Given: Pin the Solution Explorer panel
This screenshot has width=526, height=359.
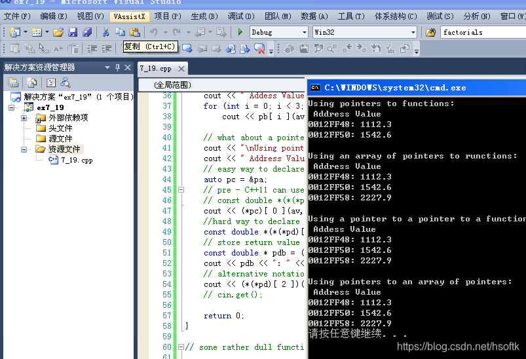Looking at the screenshot, I should point(117,67).
